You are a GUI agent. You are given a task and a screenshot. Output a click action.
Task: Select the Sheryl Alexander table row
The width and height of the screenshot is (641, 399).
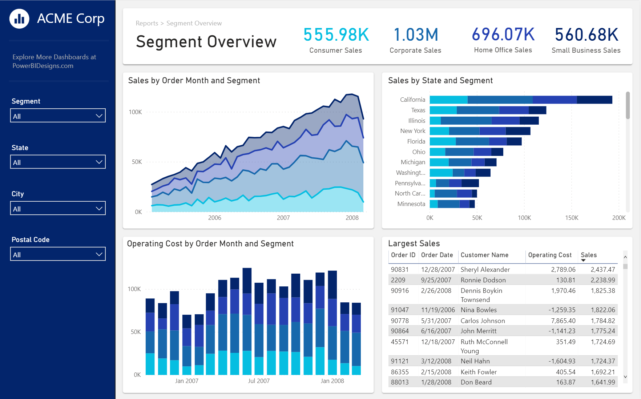[503, 269]
